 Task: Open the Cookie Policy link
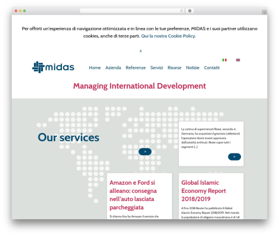(169, 36)
